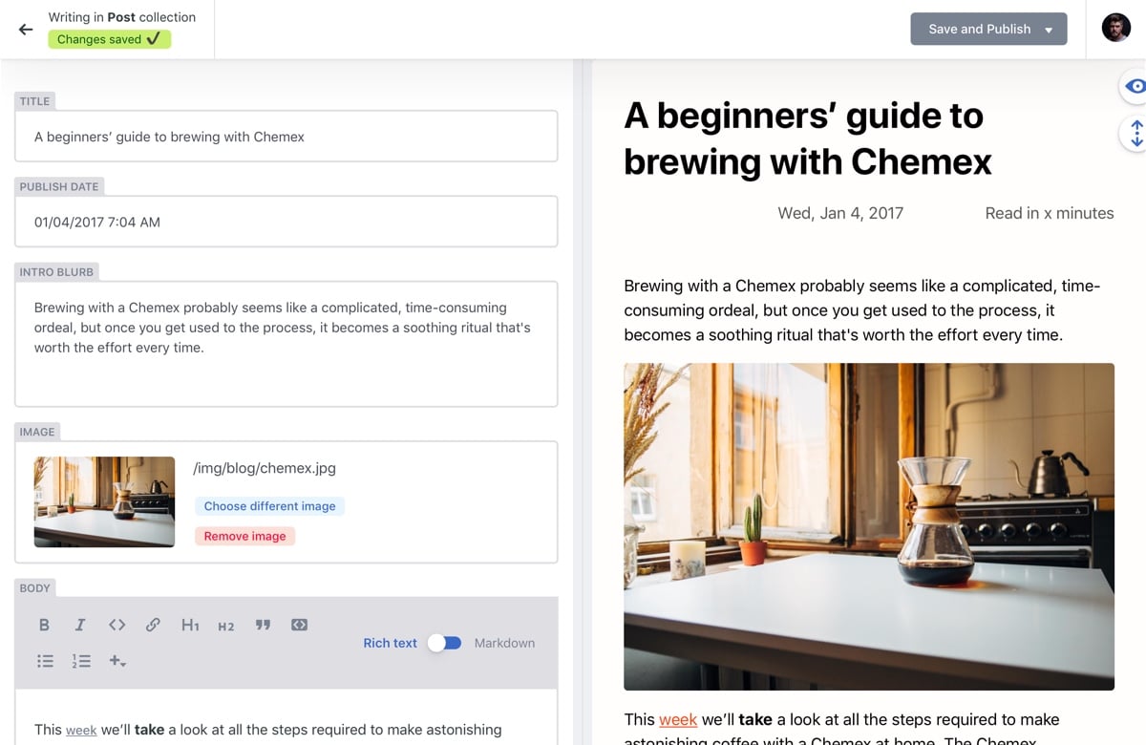
Task: Open the insert-element plus dropdown
Action: tap(117, 660)
